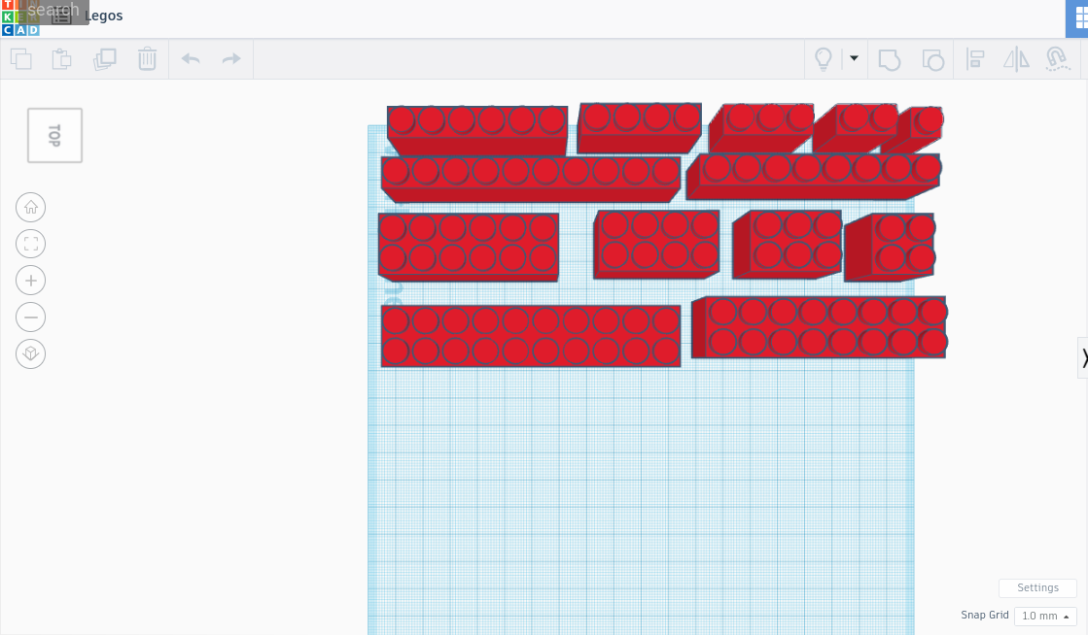Click the Paste clipboard icon
Screen dimensions: 1088x635
[x=62, y=59]
